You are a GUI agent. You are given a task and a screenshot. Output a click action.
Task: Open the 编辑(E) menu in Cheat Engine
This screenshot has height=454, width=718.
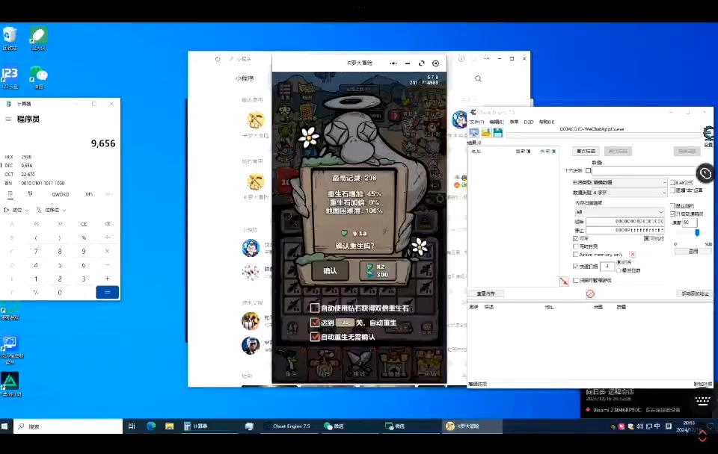(x=497, y=122)
